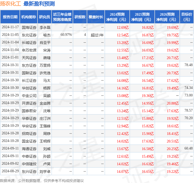The height and width of the screenshot is (183, 194).
Task: Select the 长江证券 institution cell
Action: [x=29, y=81]
